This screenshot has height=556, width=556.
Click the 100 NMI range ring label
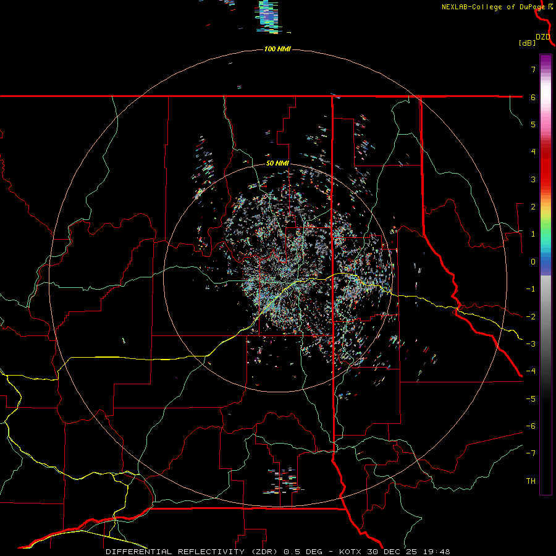point(277,49)
